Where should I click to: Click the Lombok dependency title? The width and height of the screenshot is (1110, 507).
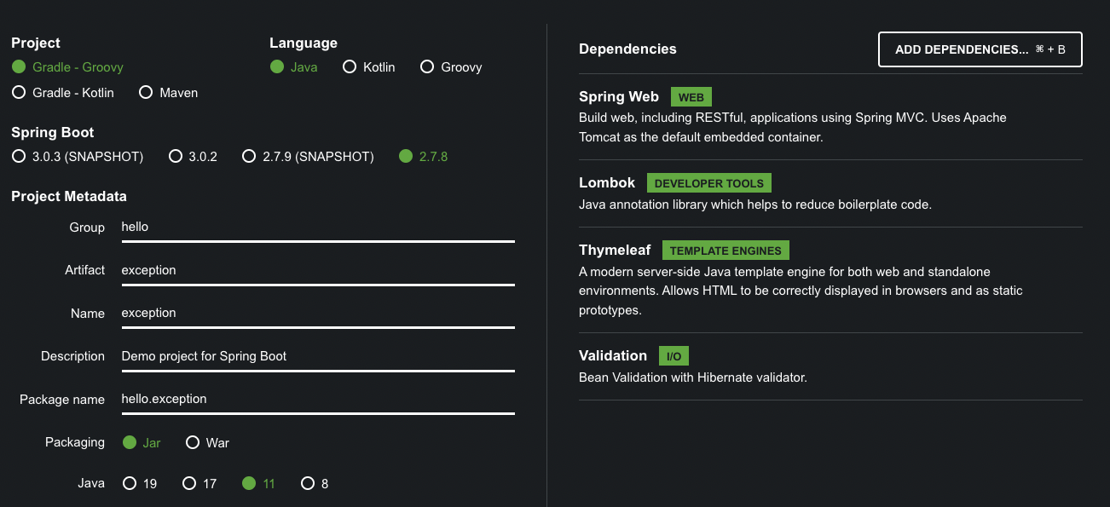(x=607, y=183)
